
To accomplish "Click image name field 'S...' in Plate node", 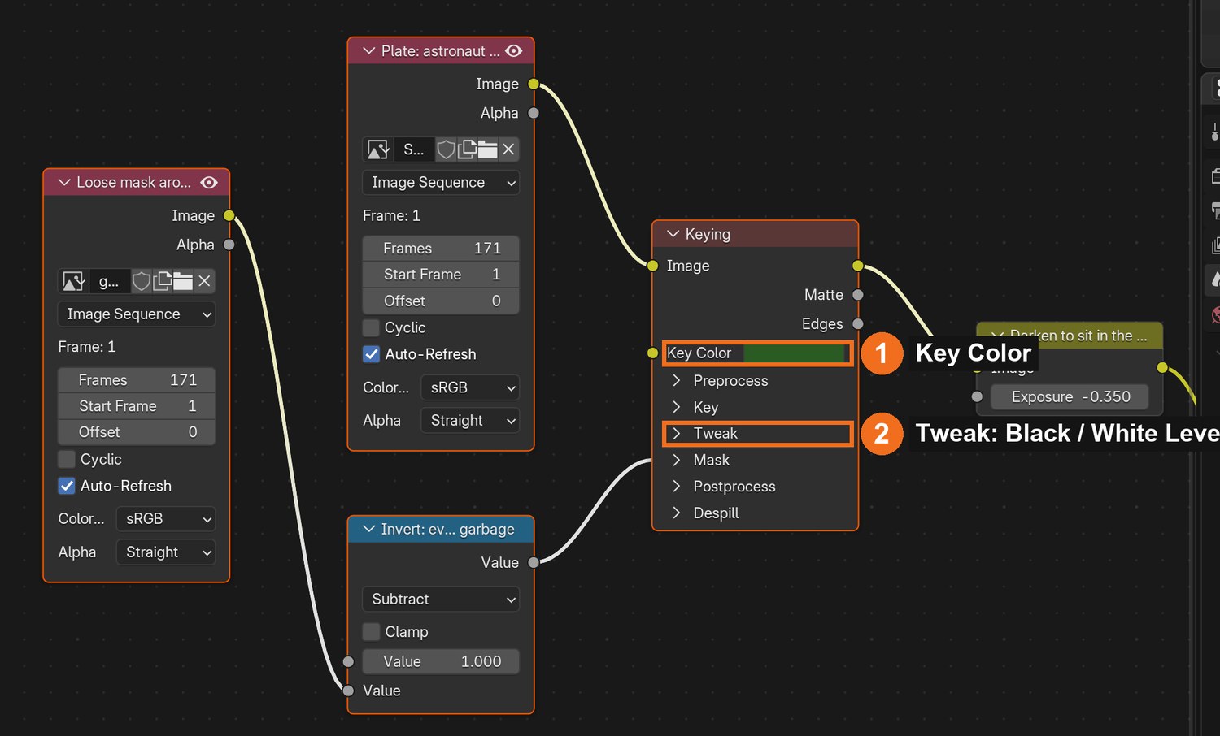I will point(415,149).
